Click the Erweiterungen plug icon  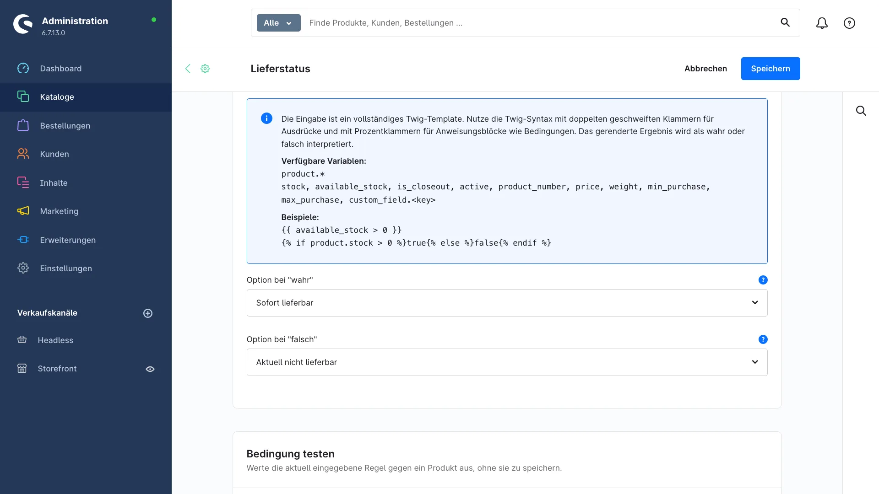23,240
